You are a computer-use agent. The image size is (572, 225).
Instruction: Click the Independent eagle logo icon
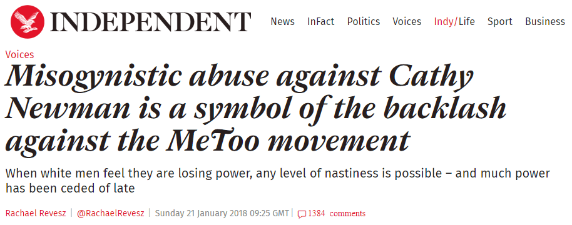point(28,22)
